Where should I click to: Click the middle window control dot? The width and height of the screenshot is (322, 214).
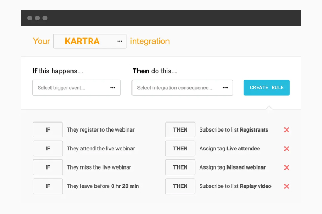pos(38,18)
